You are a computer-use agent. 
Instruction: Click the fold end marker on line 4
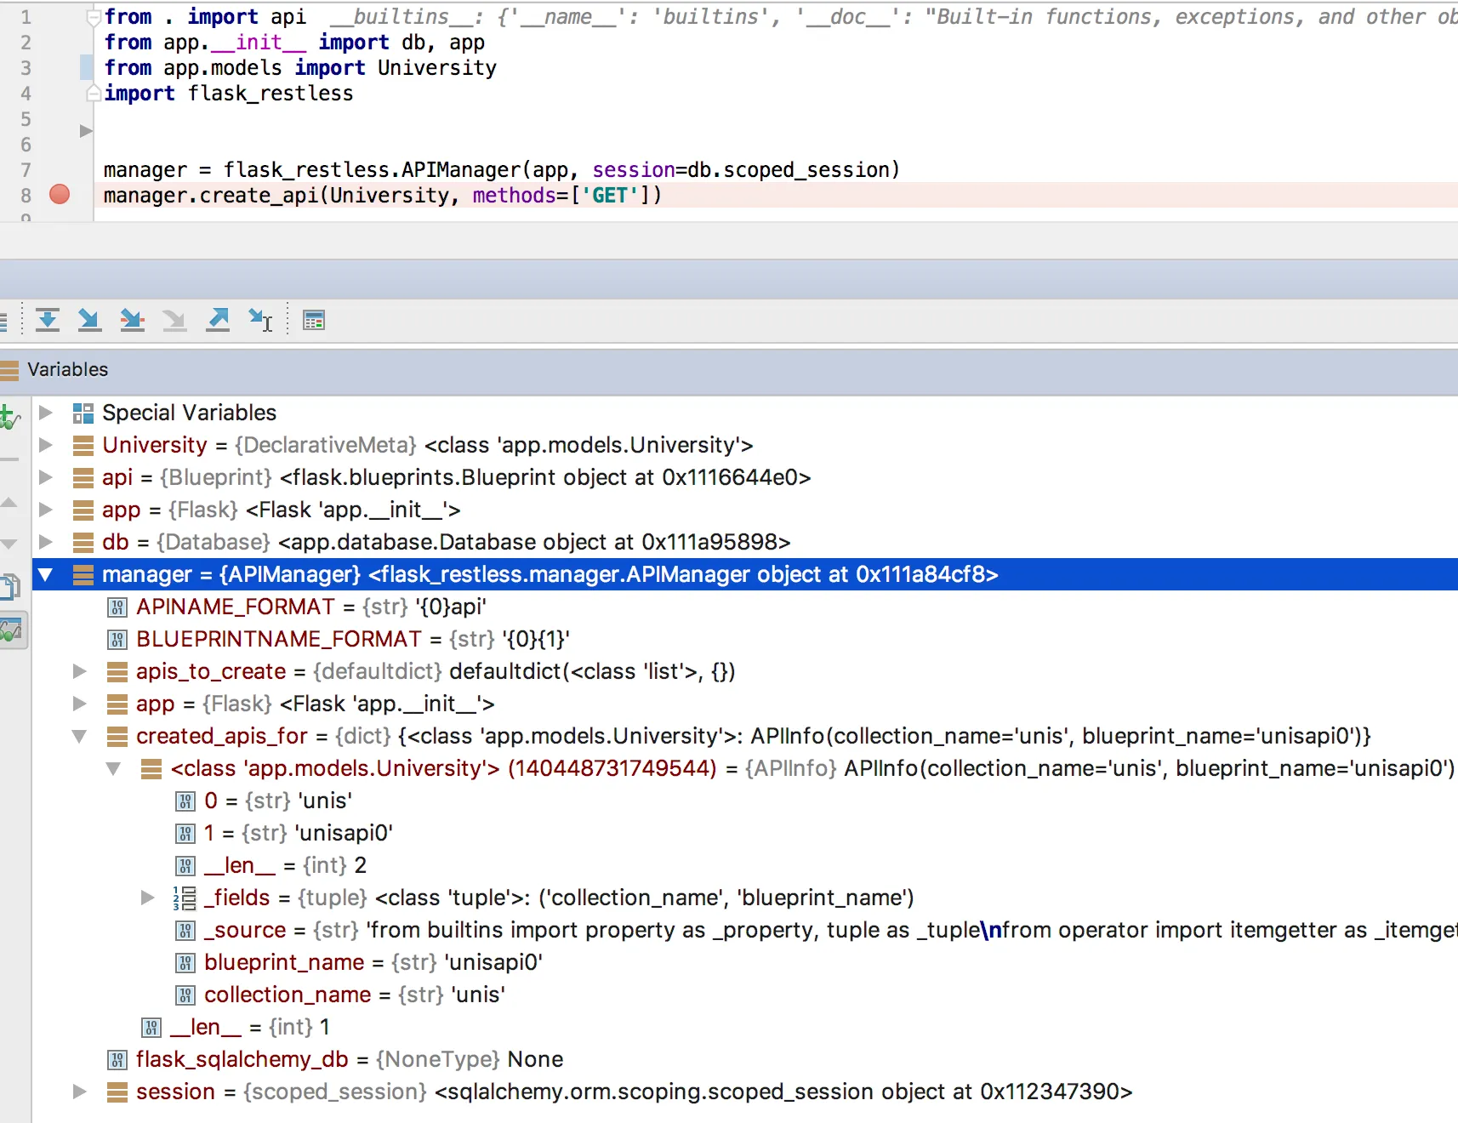point(94,94)
